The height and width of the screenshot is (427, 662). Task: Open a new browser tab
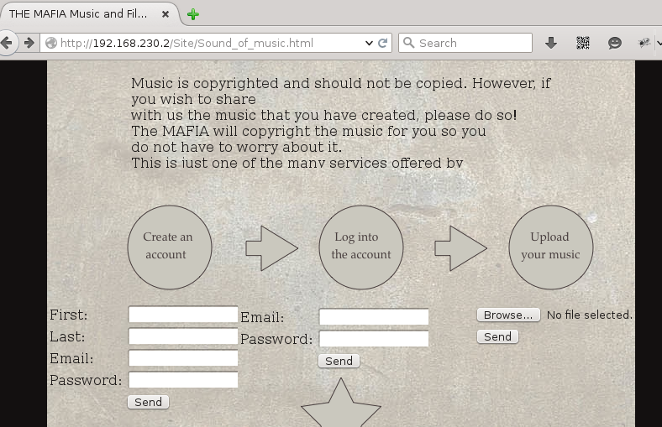point(193,14)
